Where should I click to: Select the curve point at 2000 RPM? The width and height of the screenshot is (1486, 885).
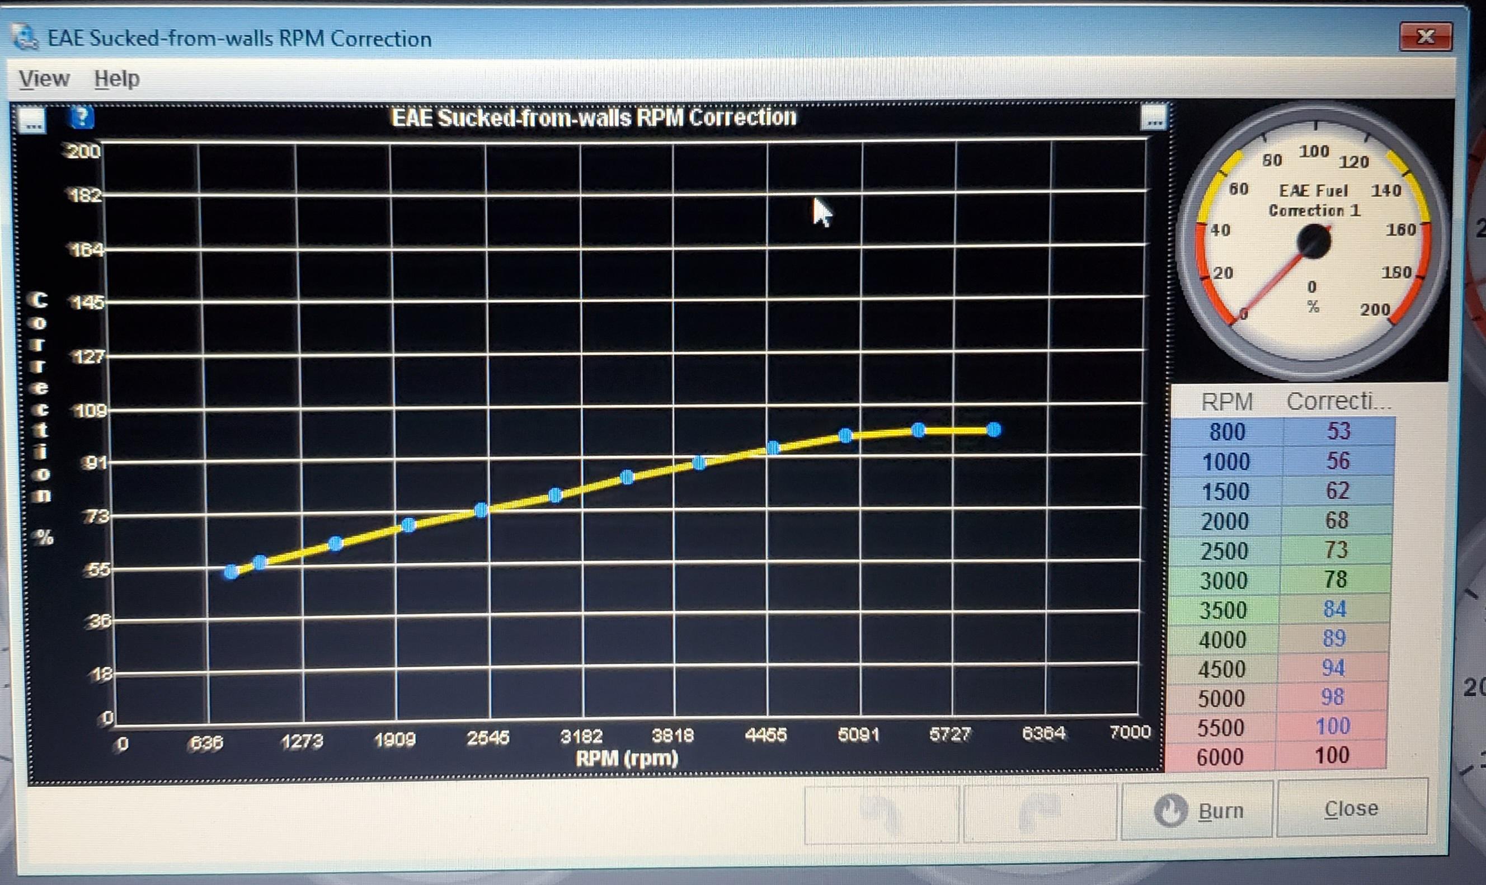408,525
